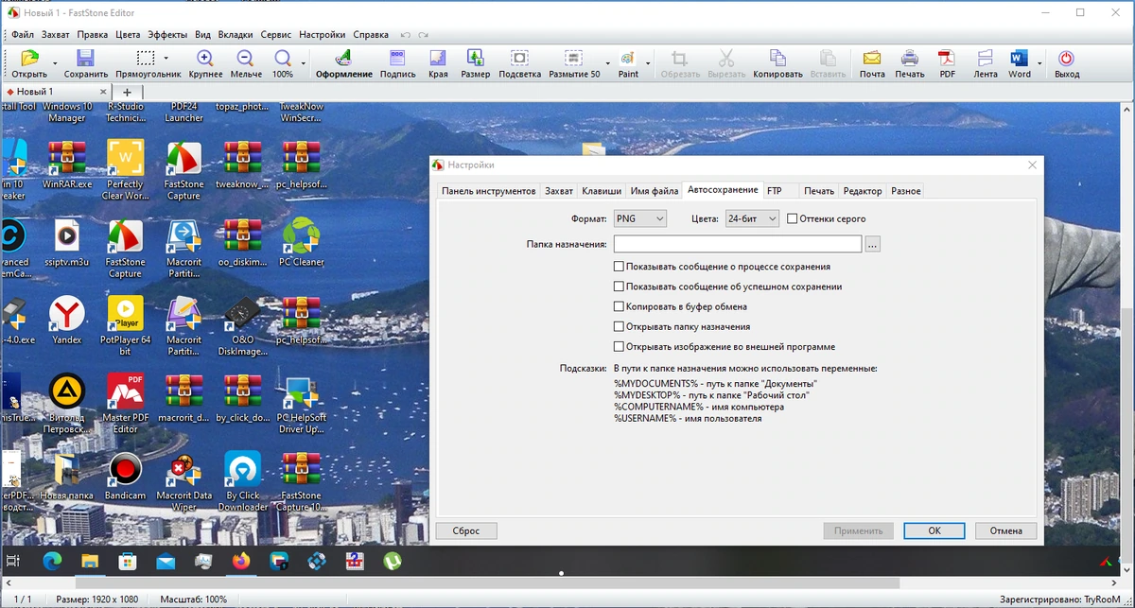The width and height of the screenshot is (1135, 608).
Task: Switch to the Редактор tab
Action: (x=863, y=191)
